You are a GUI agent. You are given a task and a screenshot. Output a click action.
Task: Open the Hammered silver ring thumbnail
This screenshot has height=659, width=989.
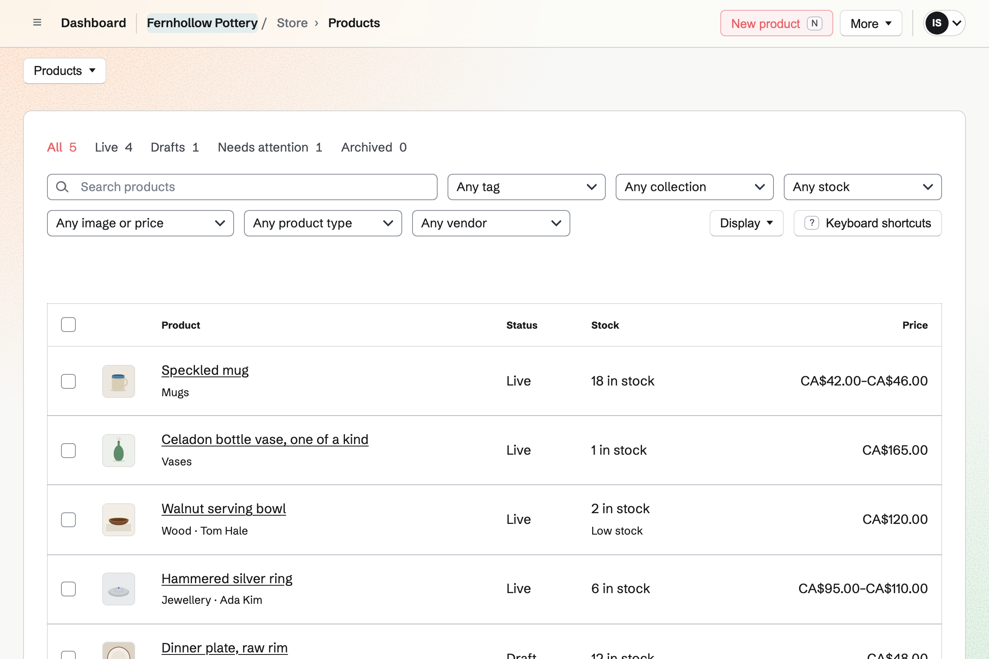point(119,589)
